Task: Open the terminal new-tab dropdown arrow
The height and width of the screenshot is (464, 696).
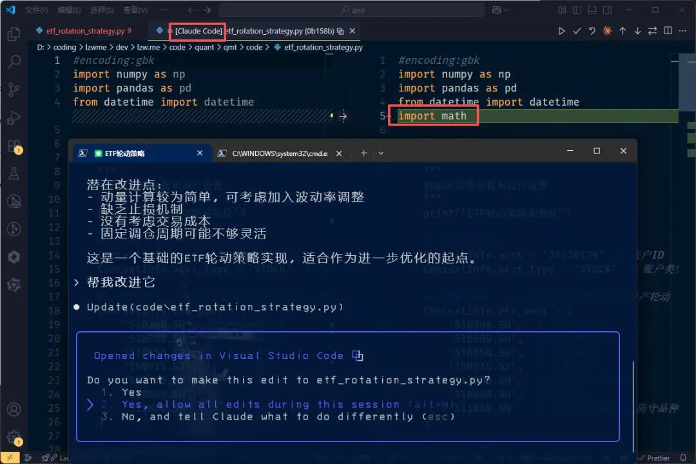Action: pyautogui.click(x=381, y=153)
